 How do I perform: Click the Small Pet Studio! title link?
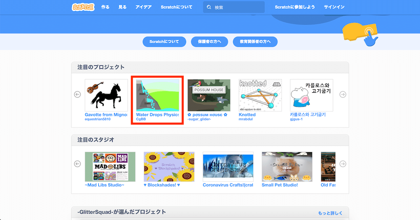tap(280, 185)
